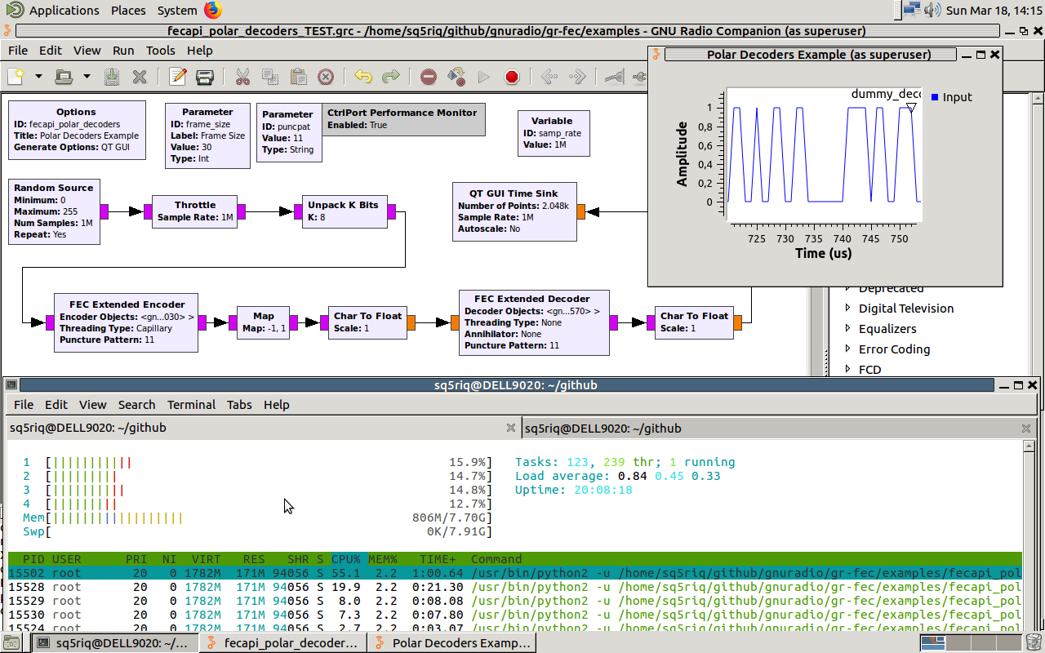Execute the flow graph play button
Screen dimensions: 1045x653
point(483,77)
